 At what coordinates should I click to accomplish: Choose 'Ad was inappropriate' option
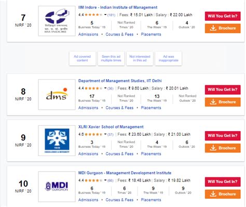[169, 58]
